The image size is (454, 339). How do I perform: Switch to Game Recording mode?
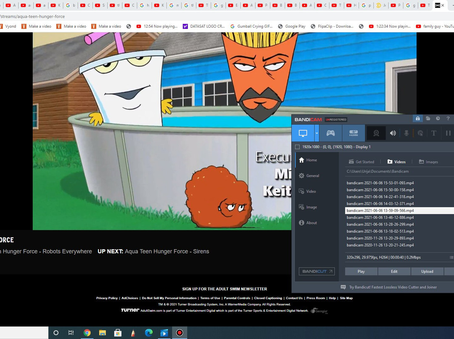331,133
